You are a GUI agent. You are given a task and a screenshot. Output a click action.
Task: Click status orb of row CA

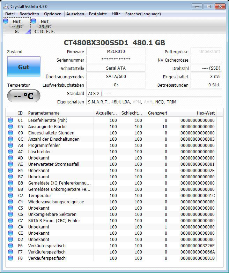point(10,227)
